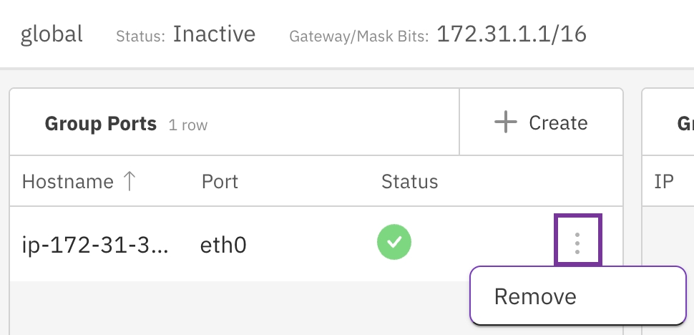Viewport: 694px width, 335px height.
Task: Click the partially visible right panel title
Action: pyautogui.click(x=685, y=124)
